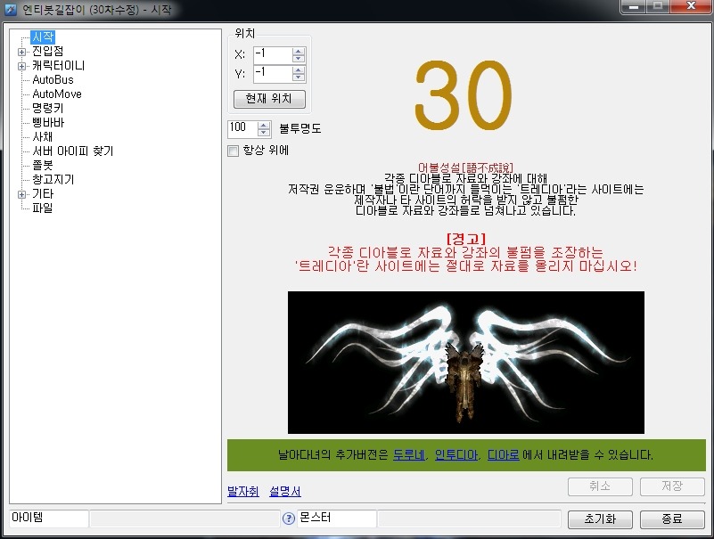Click the red [경고] warning heading

click(466, 239)
